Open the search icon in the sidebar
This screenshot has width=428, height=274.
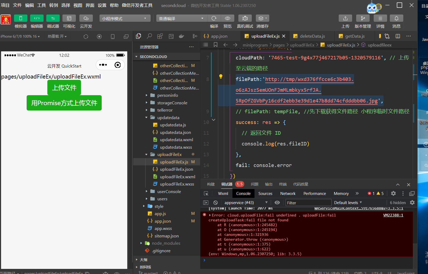tap(149, 36)
